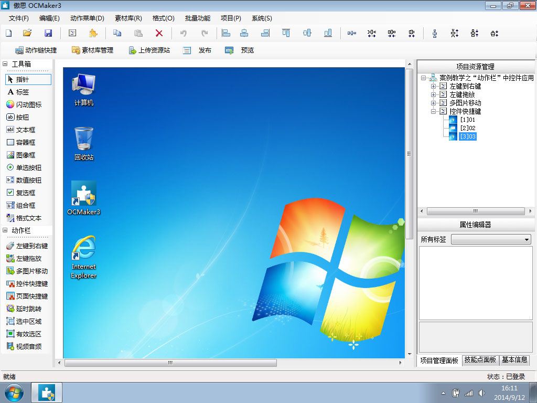This screenshot has width=537, height=403.
Task: Select the 图像框 image box tool
Action: point(21,155)
